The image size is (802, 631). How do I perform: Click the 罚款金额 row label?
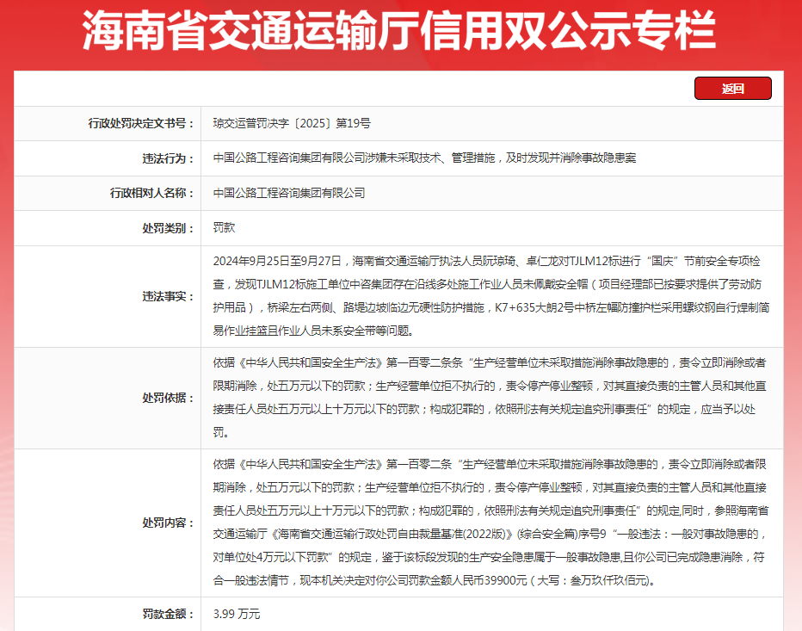(x=164, y=614)
